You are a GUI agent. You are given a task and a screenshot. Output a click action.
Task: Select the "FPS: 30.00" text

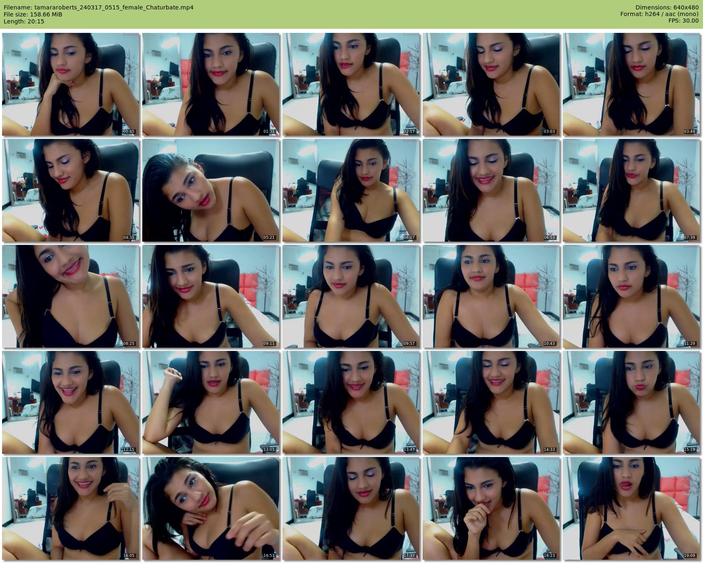683,21
